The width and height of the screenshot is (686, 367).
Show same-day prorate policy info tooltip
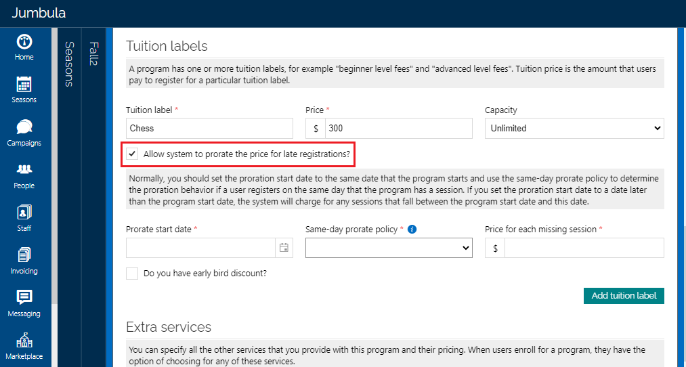412,230
